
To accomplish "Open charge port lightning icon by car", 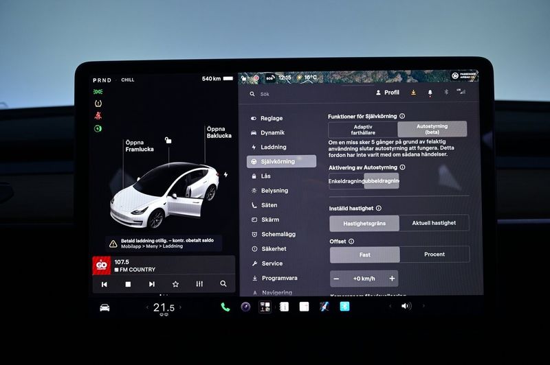I will [226, 174].
